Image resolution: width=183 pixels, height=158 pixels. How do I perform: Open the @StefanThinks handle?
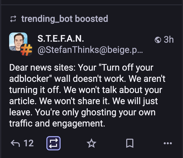[90, 50]
